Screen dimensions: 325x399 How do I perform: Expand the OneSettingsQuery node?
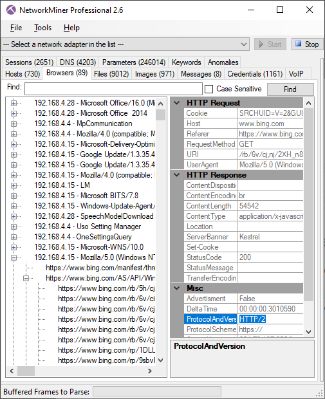coord(14,237)
